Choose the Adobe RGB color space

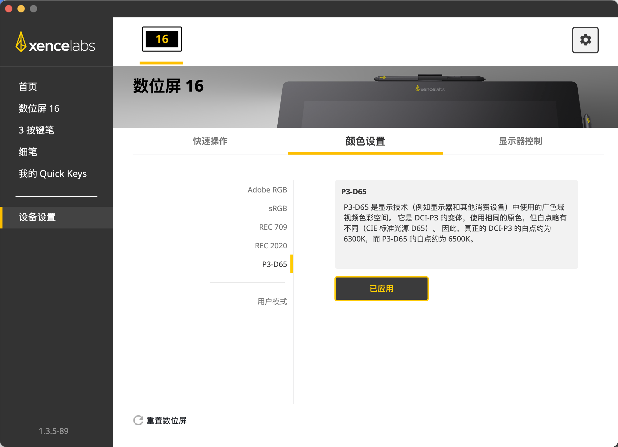coord(267,190)
